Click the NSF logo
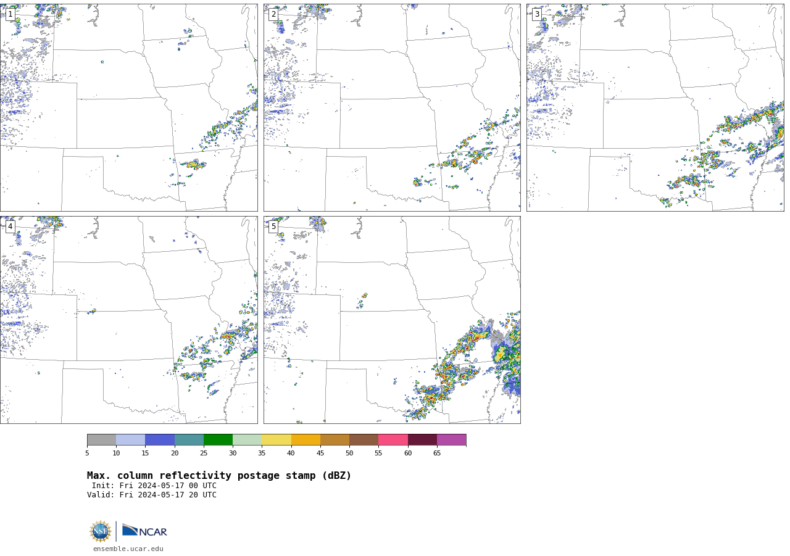Screen dimensions: 790x556 click(x=101, y=531)
